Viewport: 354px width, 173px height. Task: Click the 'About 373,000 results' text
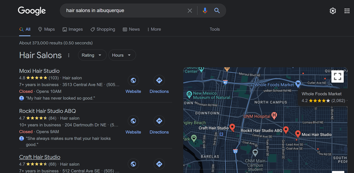56,43
